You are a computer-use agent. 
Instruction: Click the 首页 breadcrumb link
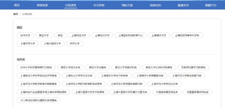coord(16,14)
